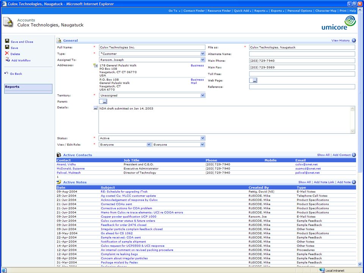Click the red Delete X icon
The height and width of the screenshot is (273, 364).
7,53
